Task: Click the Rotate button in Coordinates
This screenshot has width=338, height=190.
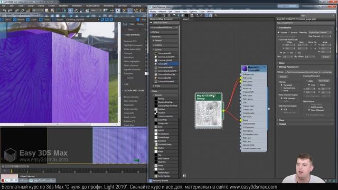Action: tap(326, 57)
